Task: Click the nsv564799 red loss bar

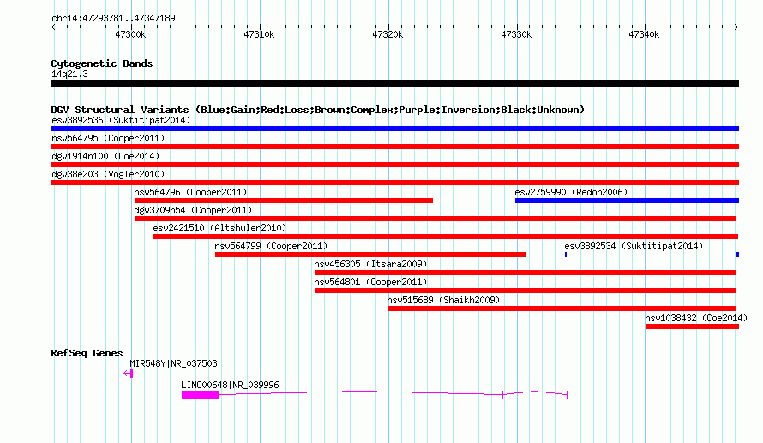Action: click(x=371, y=254)
